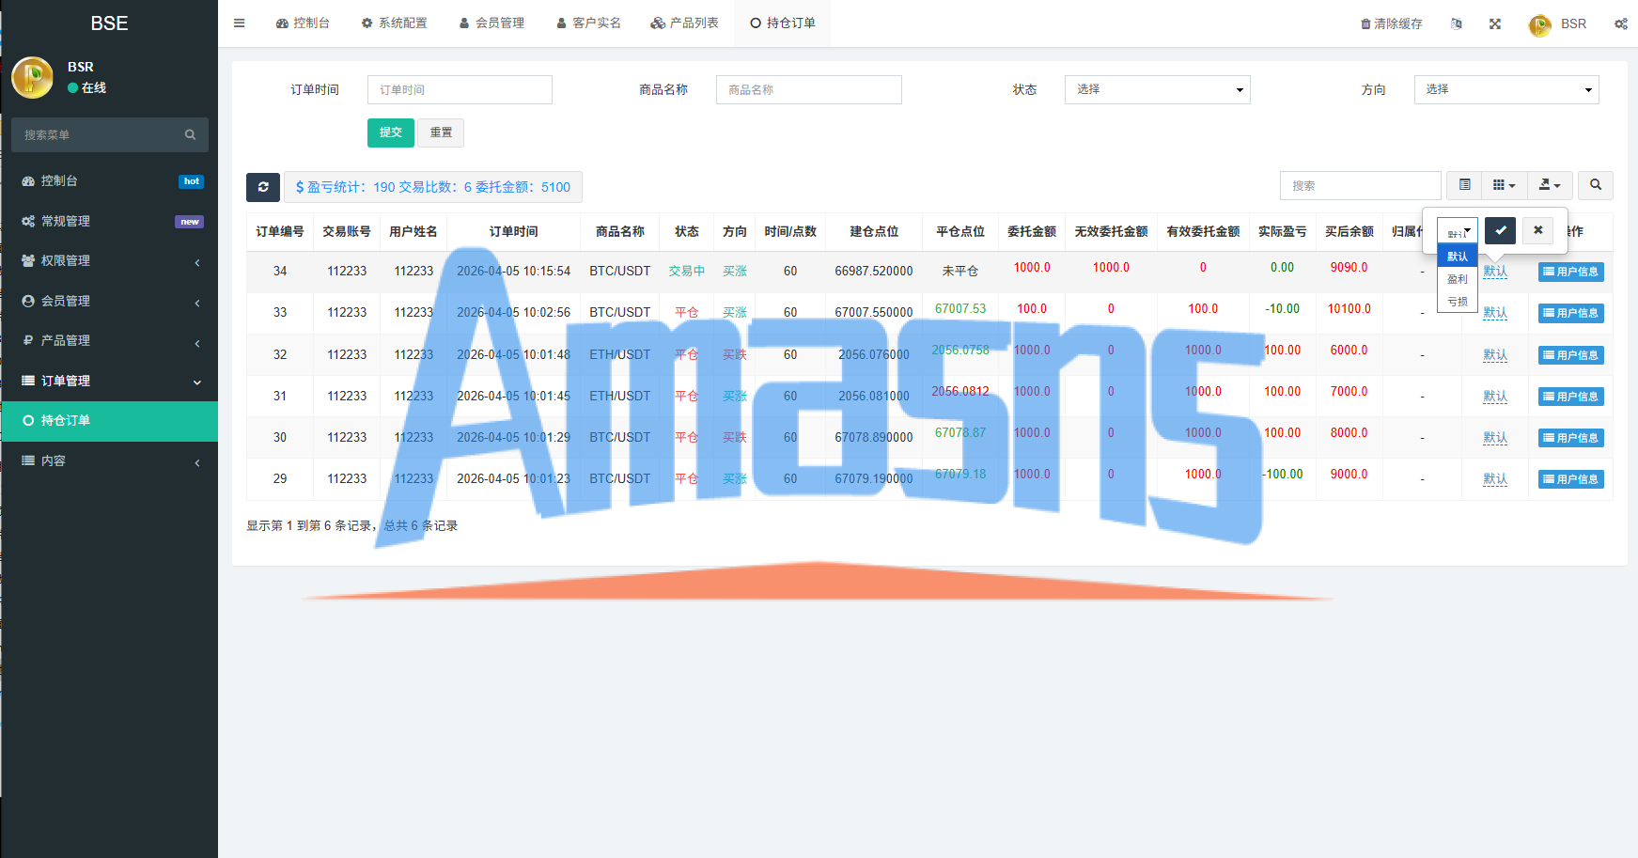The image size is (1638, 858).
Task: Open 控制台 in the sidebar
Action: pos(110,181)
